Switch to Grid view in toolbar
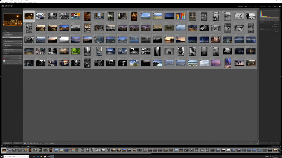The image size is (282, 158). 25,143
